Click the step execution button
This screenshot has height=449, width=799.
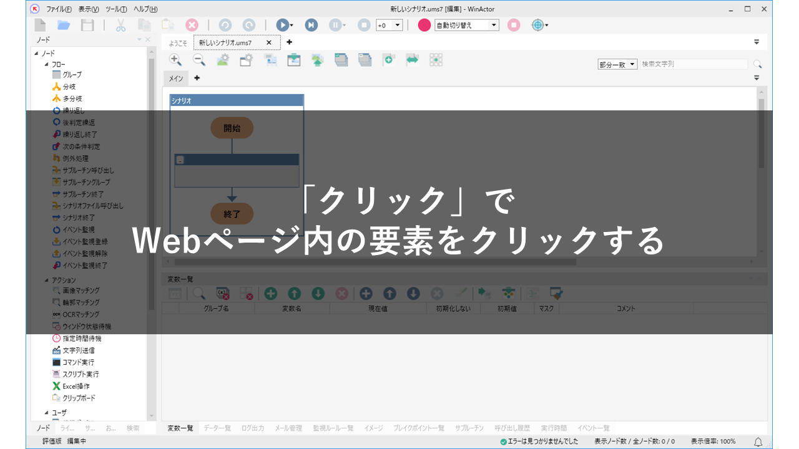[x=311, y=25]
